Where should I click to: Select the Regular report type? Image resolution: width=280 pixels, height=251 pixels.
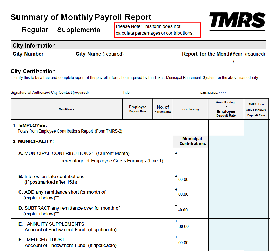tap(35, 30)
